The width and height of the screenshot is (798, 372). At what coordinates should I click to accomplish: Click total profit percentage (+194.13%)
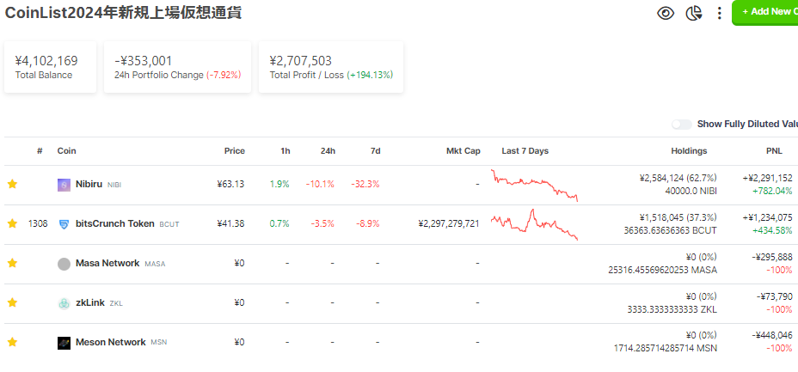click(370, 76)
